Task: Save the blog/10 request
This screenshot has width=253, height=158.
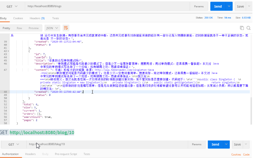Action: click(237, 144)
